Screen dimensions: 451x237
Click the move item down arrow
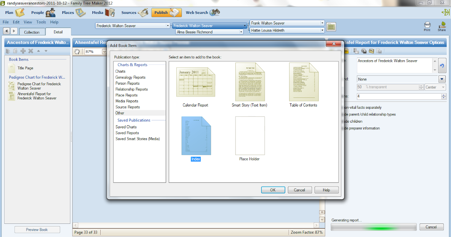[46, 51]
